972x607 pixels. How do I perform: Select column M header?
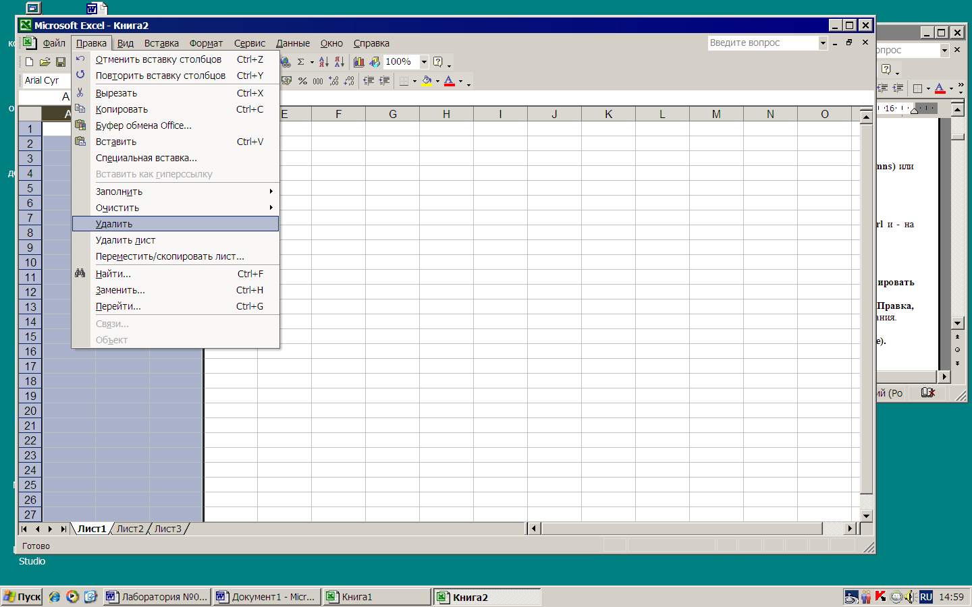pos(716,114)
